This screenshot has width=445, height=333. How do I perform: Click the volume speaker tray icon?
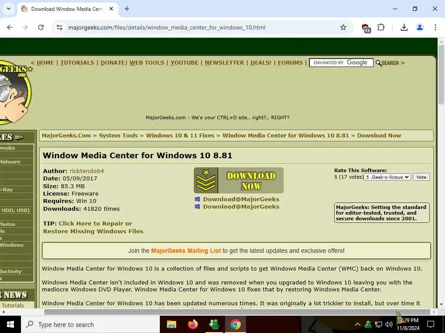point(389,324)
